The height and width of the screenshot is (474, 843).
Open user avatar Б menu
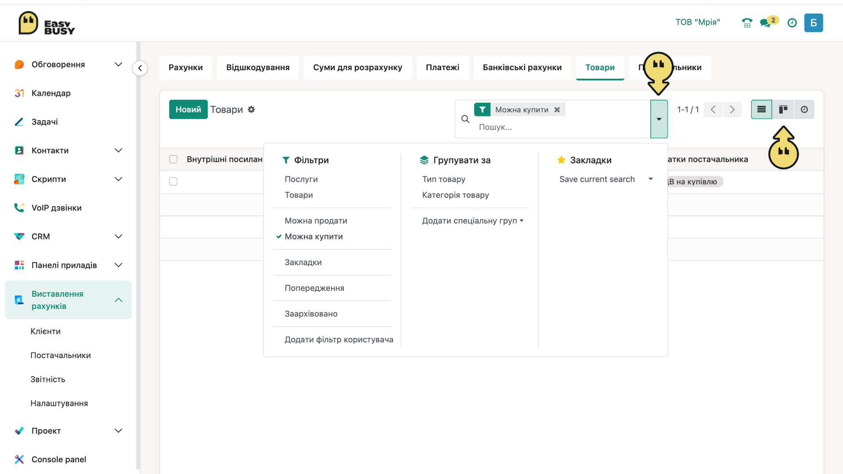click(814, 23)
